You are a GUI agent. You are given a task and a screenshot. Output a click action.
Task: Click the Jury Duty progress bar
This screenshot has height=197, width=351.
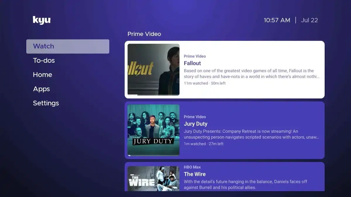(153, 155)
